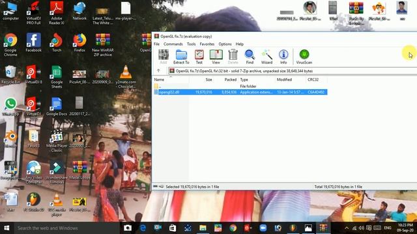Image resolution: width=417 pixels, height=234 pixels.
Task: Sort files by the Name column header
Action: click(171, 79)
